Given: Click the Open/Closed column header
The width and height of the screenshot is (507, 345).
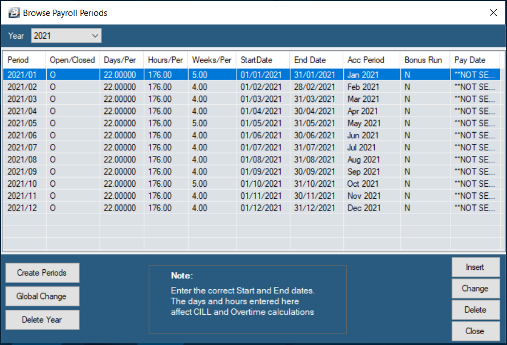Looking at the screenshot, I should click(73, 60).
